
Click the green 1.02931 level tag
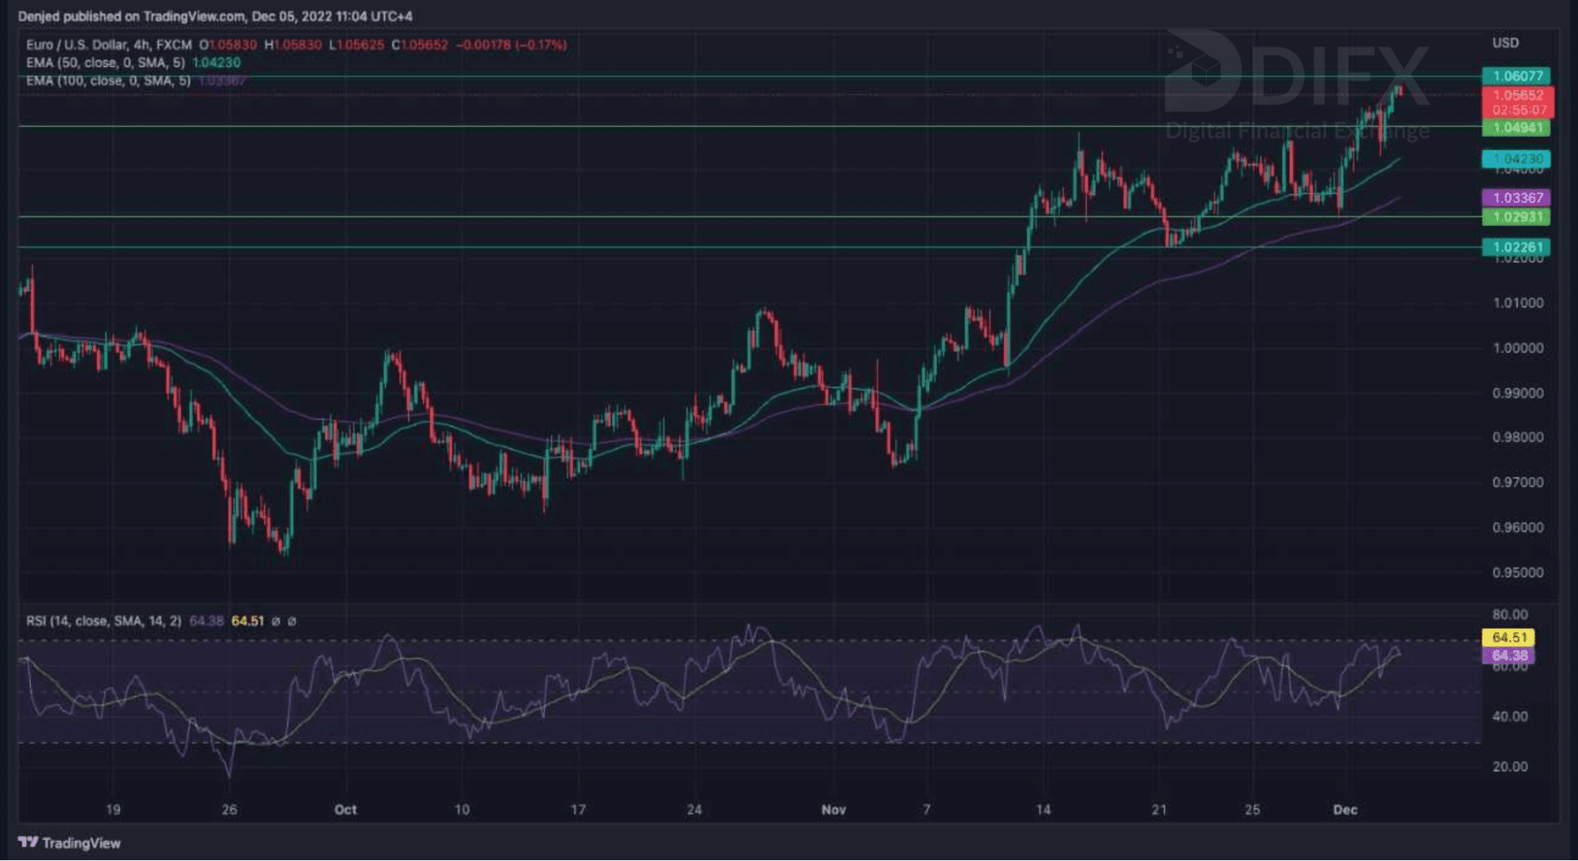coord(1516,216)
